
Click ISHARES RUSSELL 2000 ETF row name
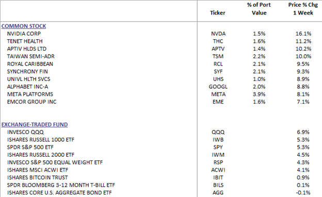pyautogui.click(x=41, y=155)
